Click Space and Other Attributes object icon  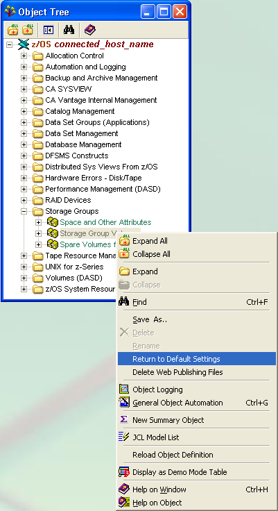(53, 222)
